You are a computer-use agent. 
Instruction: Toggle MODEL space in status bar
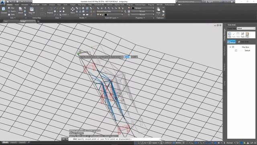click(x=178, y=143)
